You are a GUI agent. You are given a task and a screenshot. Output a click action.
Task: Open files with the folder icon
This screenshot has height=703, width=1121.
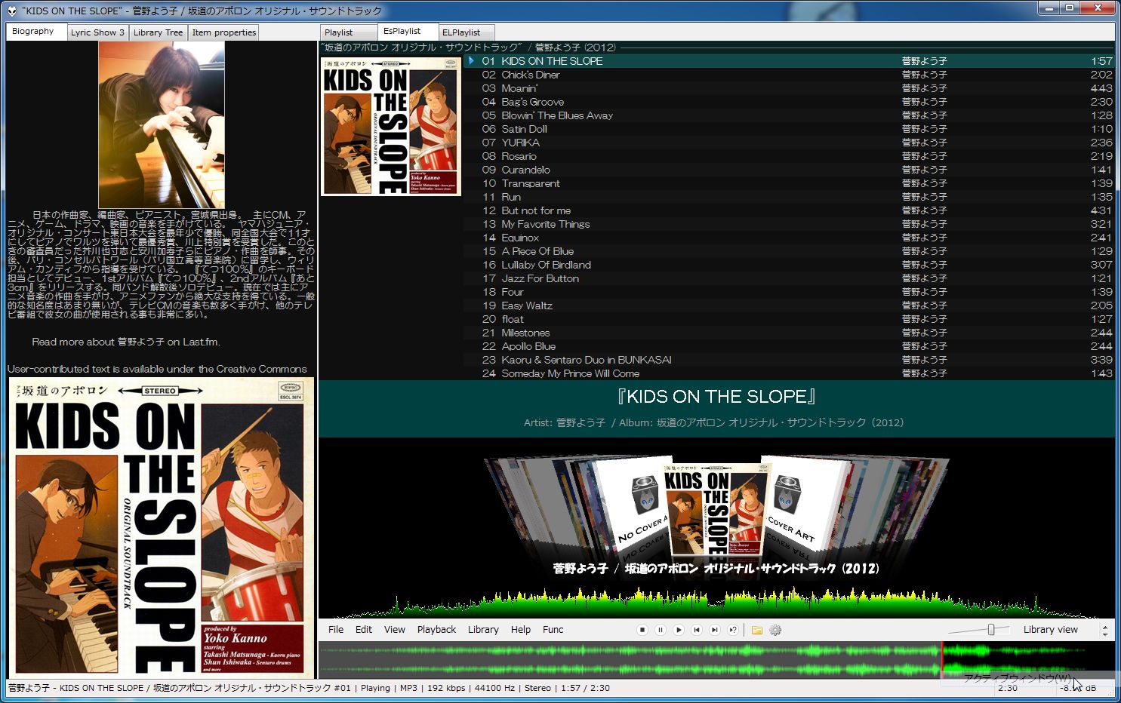756,630
